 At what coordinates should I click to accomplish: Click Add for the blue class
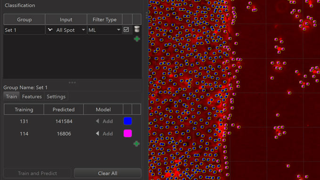click(107, 121)
